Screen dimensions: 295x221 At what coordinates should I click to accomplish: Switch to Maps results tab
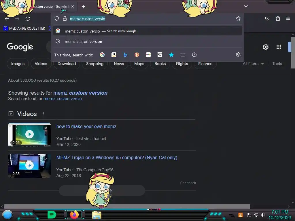[x=139, y=64]
